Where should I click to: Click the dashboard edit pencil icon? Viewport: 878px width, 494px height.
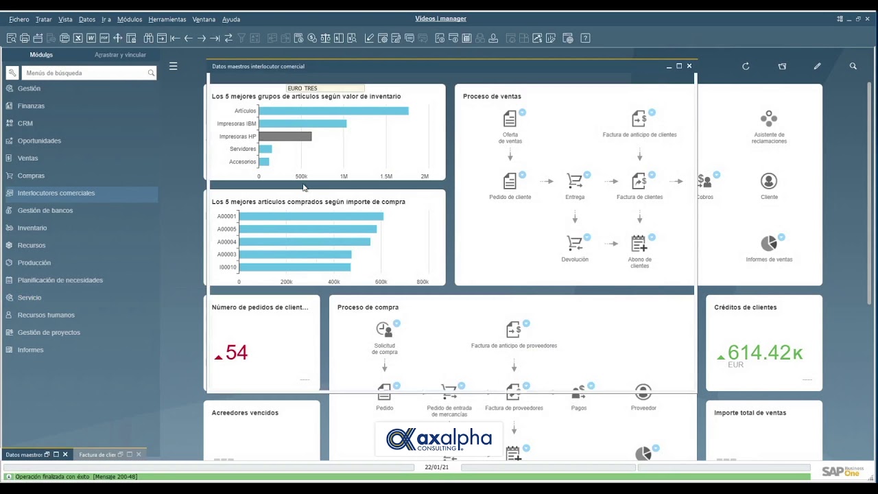tap(817, 67)
